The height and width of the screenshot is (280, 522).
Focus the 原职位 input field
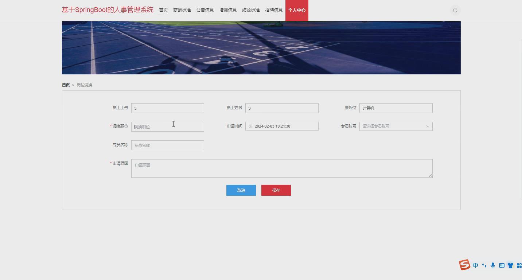pyautogui.click(x=396, y=108)
